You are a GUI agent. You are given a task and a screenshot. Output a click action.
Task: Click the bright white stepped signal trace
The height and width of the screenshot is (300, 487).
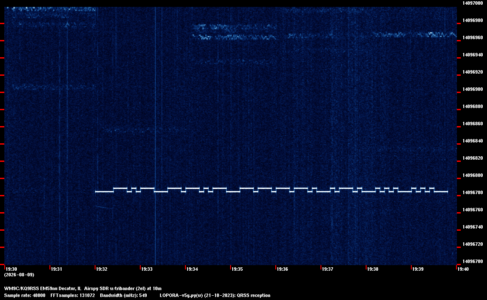point(271,190)
